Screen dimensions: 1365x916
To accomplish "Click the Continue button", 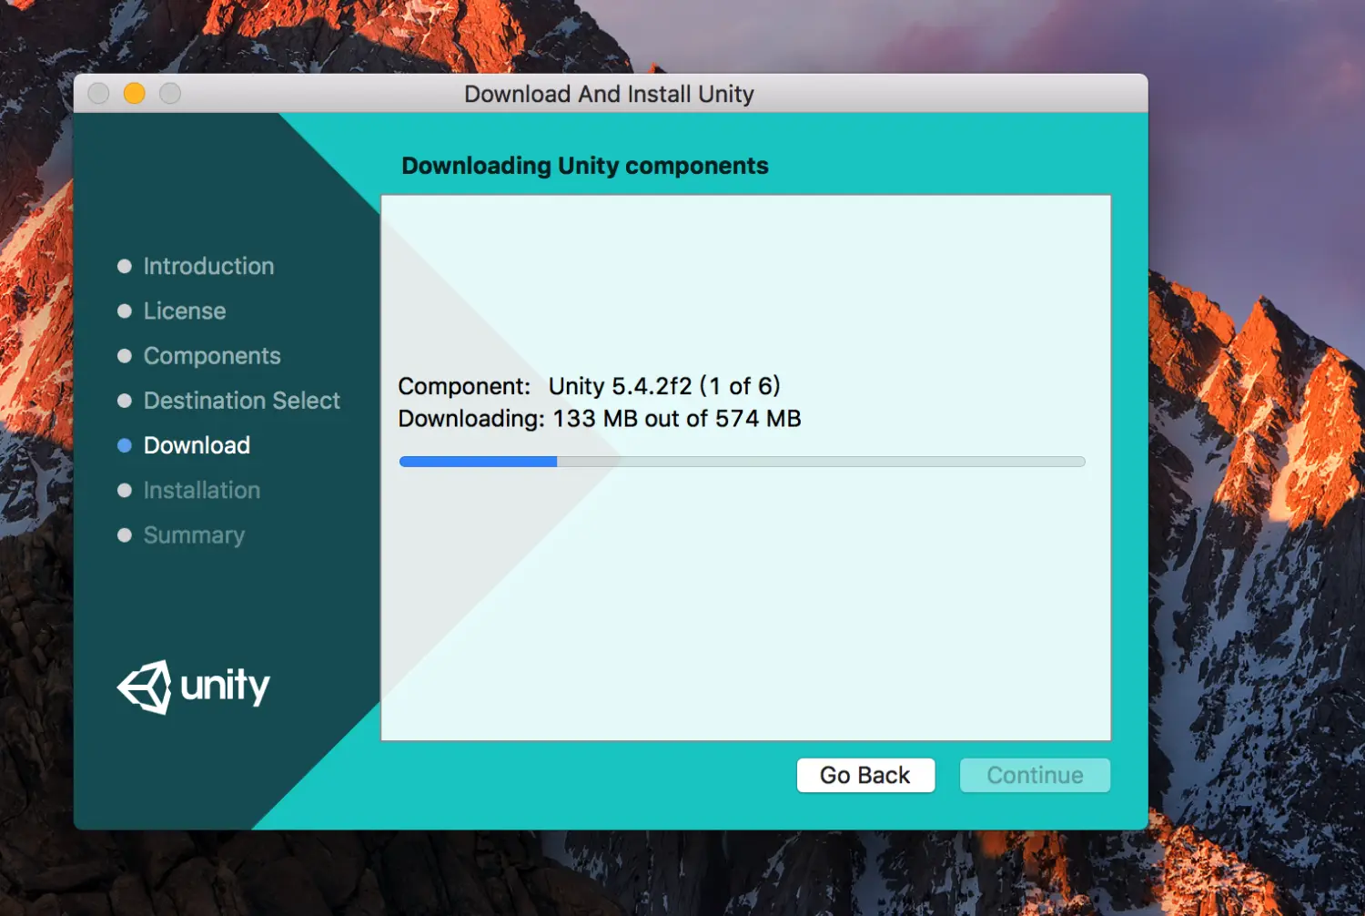I will [x=1035, y=775].
